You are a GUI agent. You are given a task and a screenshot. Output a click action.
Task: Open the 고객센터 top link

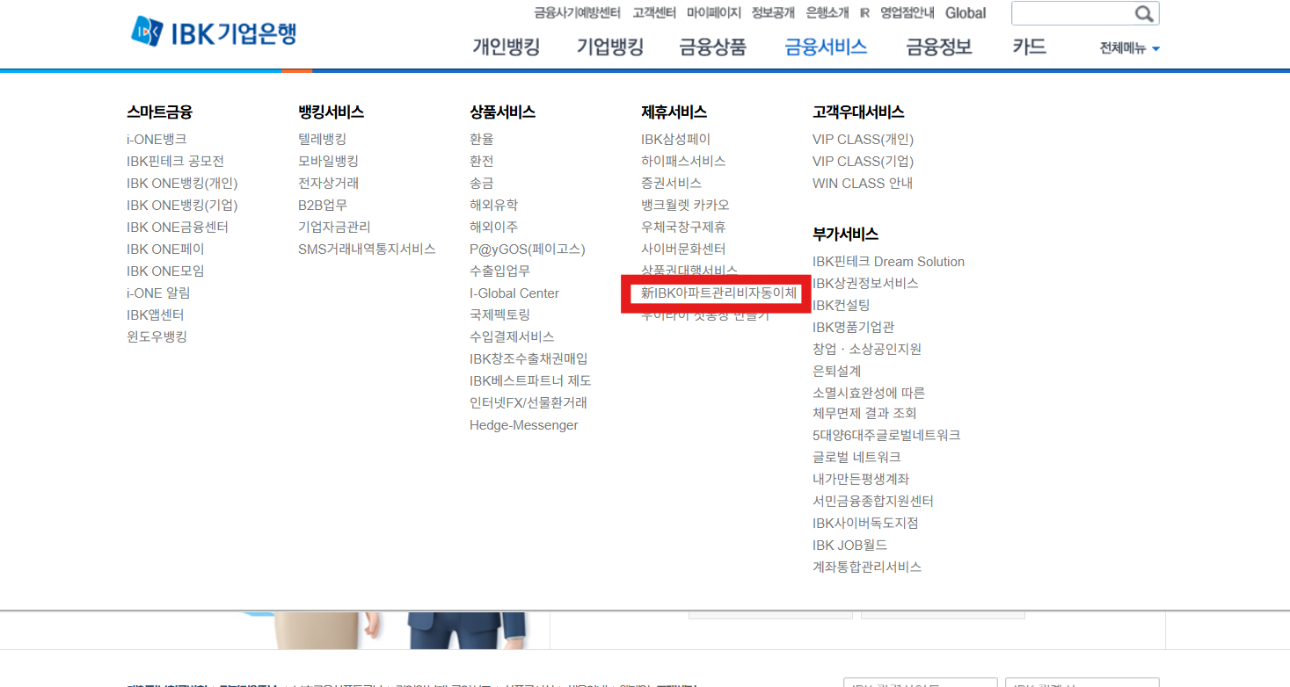654,13
